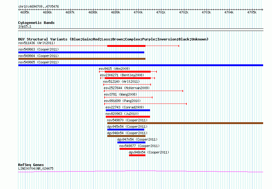This screenshot has height=189, width=272.
Task: Click the brown dgv946n54 complex bar
Action: coord(126,136)
